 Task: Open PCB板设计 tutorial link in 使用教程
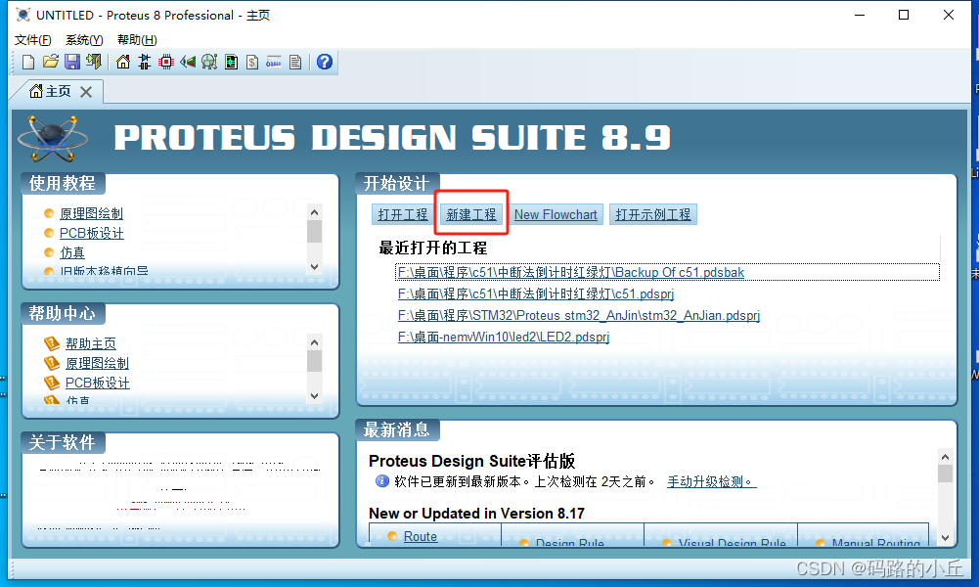coord(92,233)
